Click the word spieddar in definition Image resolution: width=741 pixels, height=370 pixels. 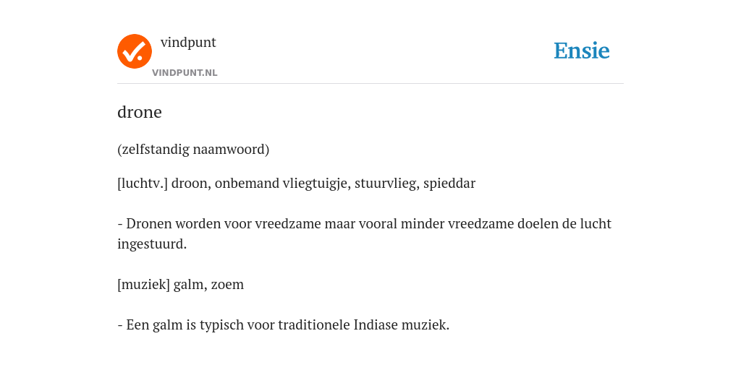pyautogui.click(x=449, y=183)
